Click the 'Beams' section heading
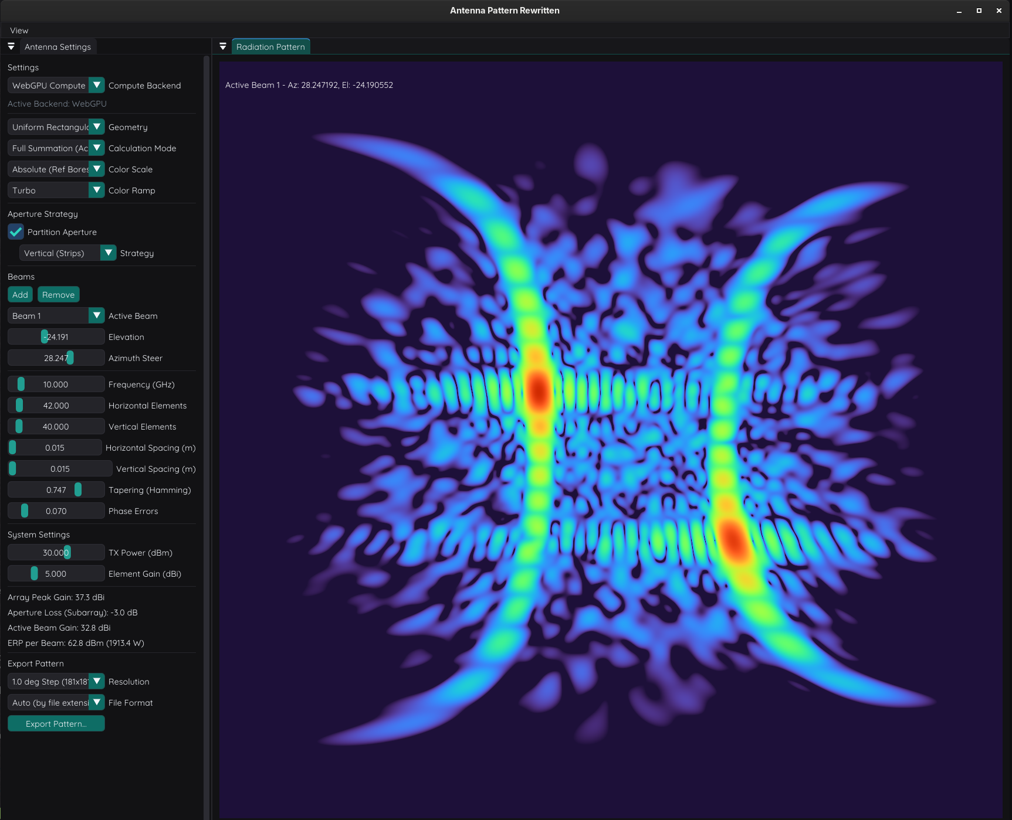Image resolution: width=1012 pixels, height=820 pixels. pos(21,277)
